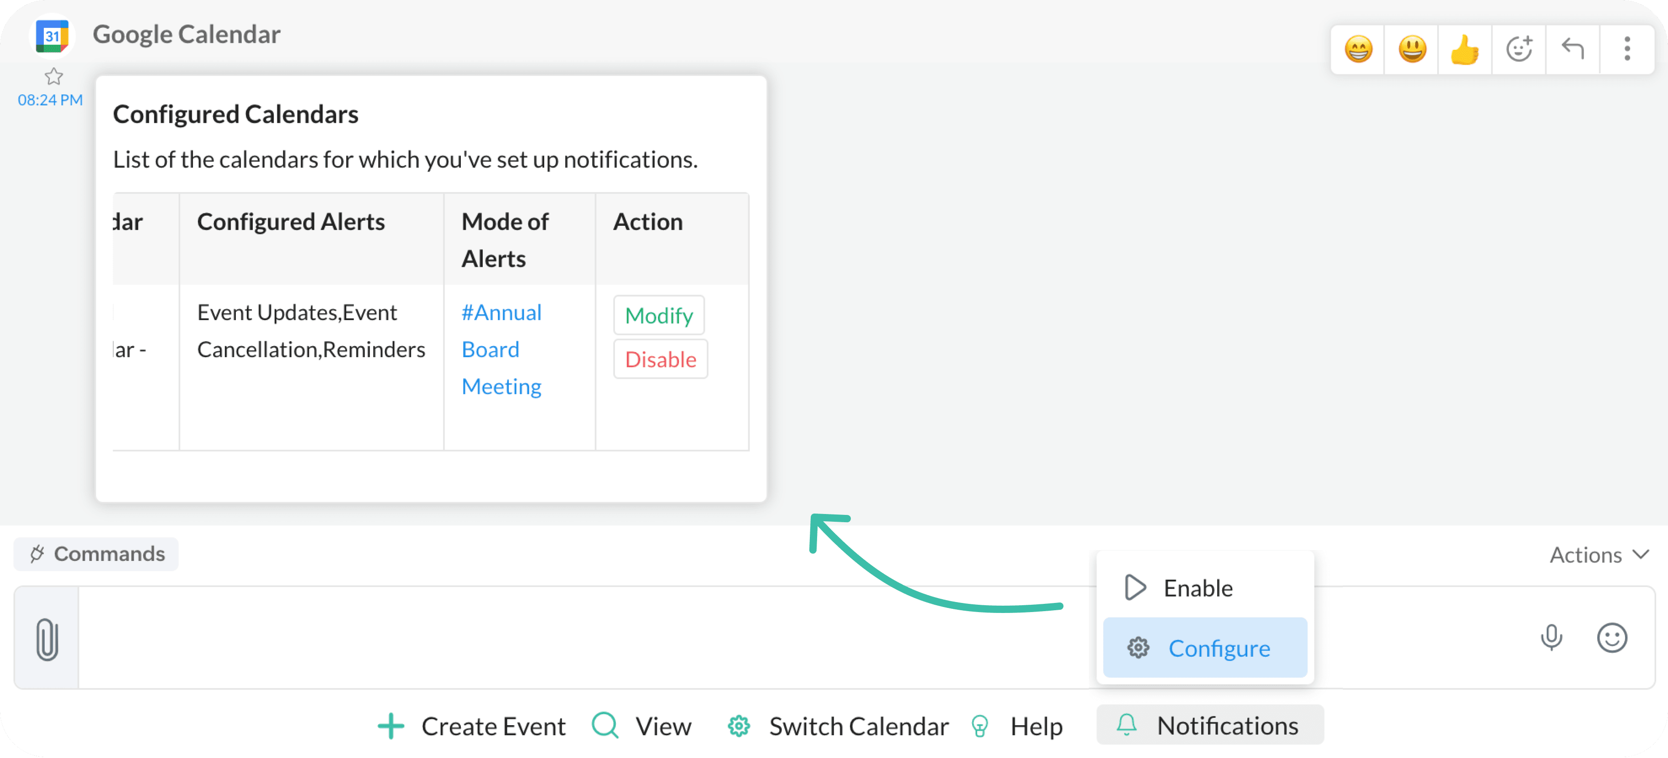Open the #Annual Board Meeting channel link
1668x758 pixels.
pos(501,349)
